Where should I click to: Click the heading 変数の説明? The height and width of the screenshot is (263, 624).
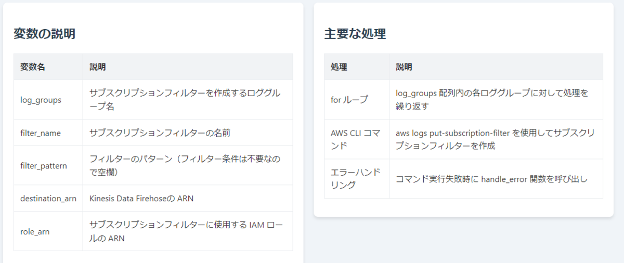pos(45,34)
